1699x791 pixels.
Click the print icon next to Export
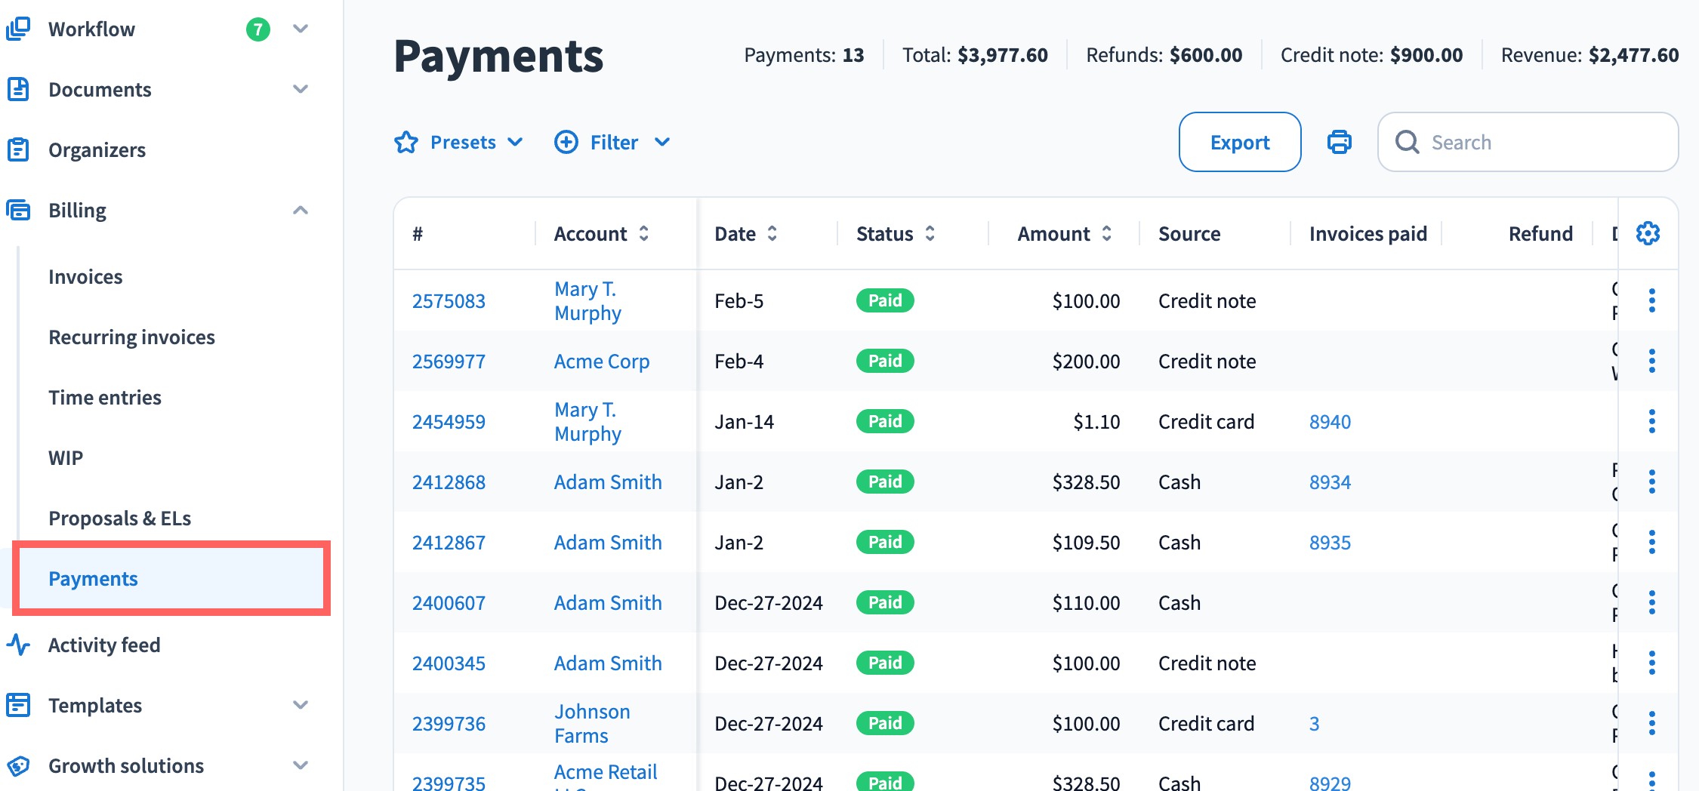pos(1339,142)
